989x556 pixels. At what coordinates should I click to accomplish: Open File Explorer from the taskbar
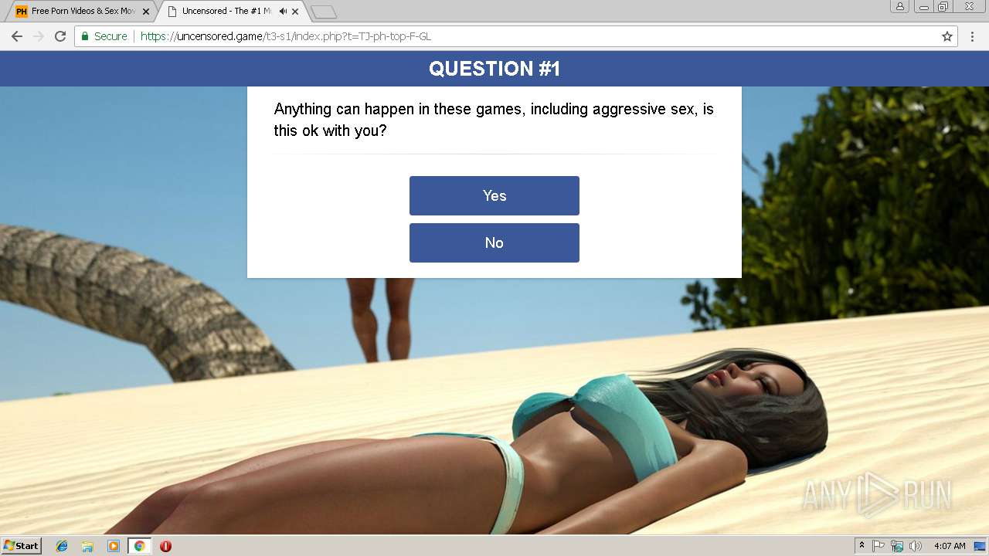pyautogui.click(x=87, y=546)
